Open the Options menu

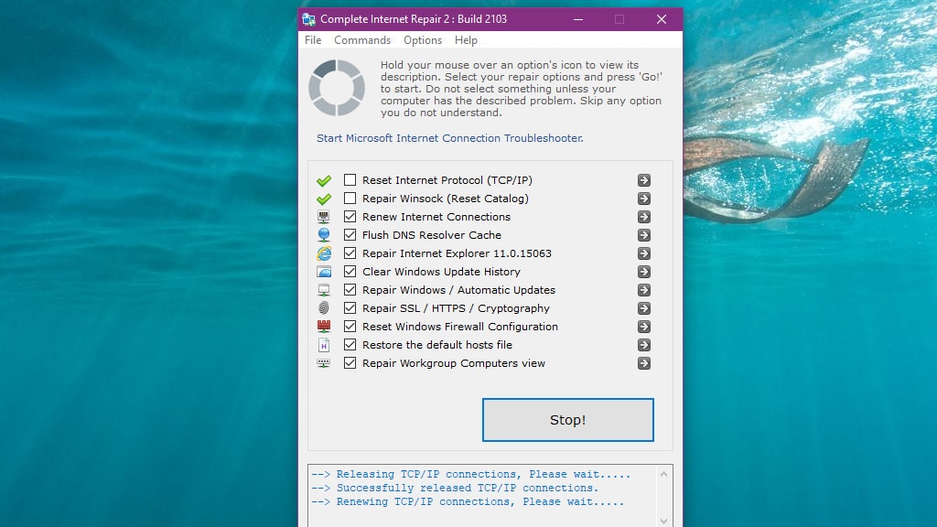(x=423, y=40)
